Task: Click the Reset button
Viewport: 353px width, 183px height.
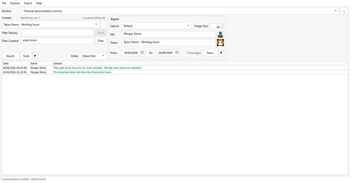Action: tap(101, 33)
